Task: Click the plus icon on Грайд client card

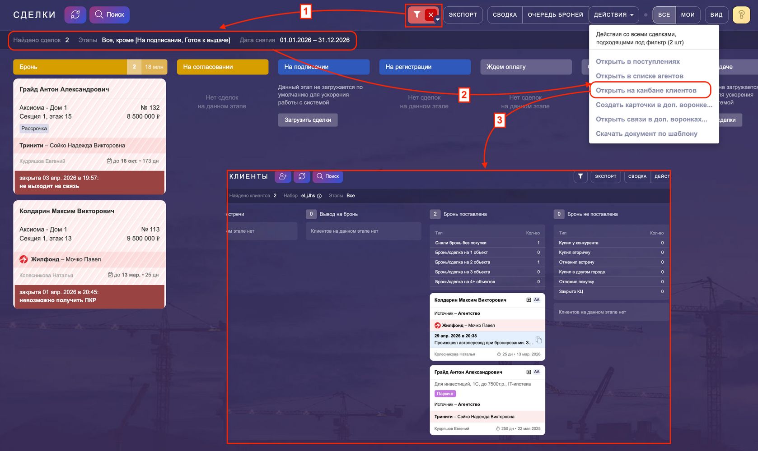Action: [529, 372]
